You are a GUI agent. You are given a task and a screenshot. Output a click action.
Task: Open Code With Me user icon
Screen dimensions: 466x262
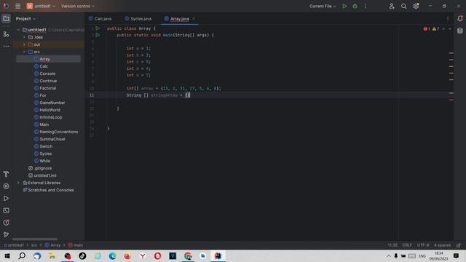point(392,6)
